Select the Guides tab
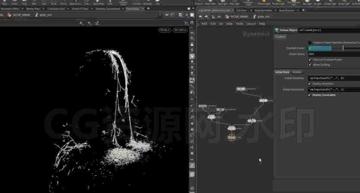 tap(297, 72)
